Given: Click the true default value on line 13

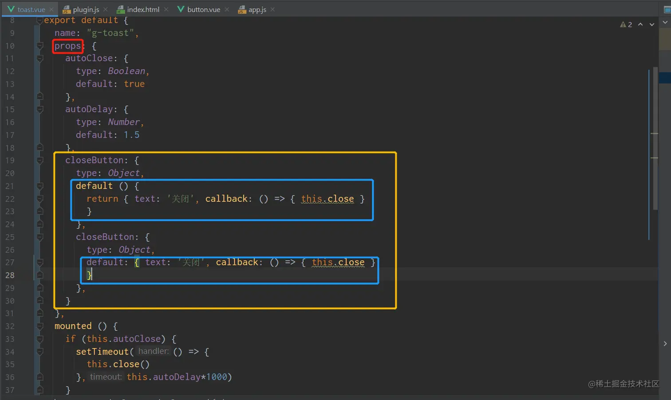Looking at the screenshot, I should 134,84.
